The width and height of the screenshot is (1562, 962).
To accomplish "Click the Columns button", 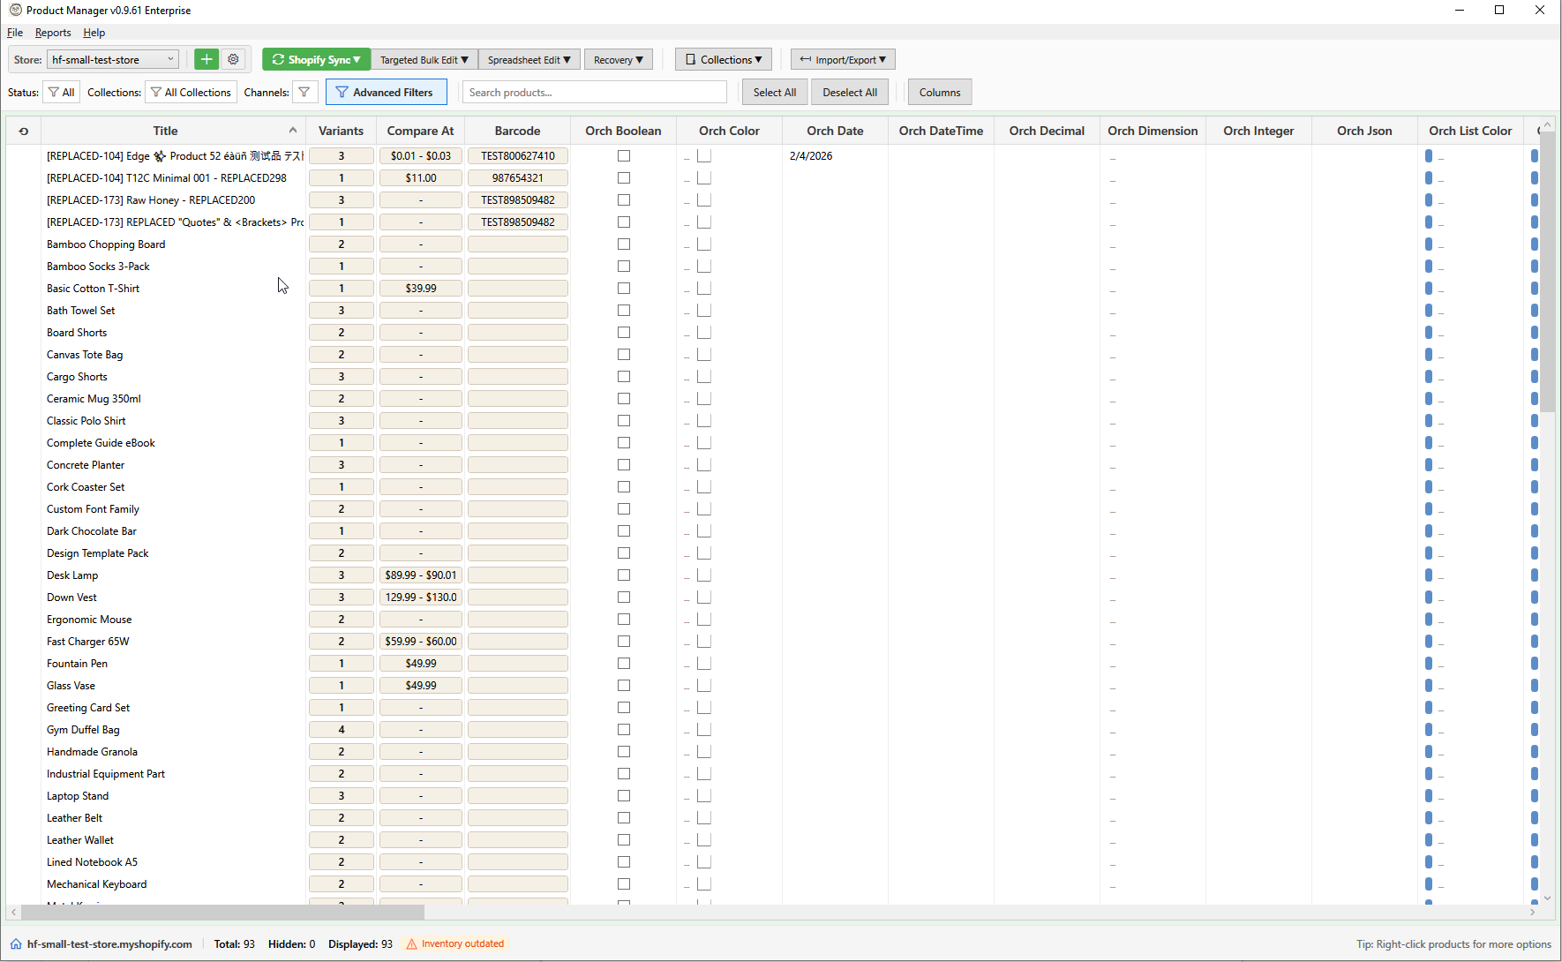I will pyautogui.click(x=939, y=92).
